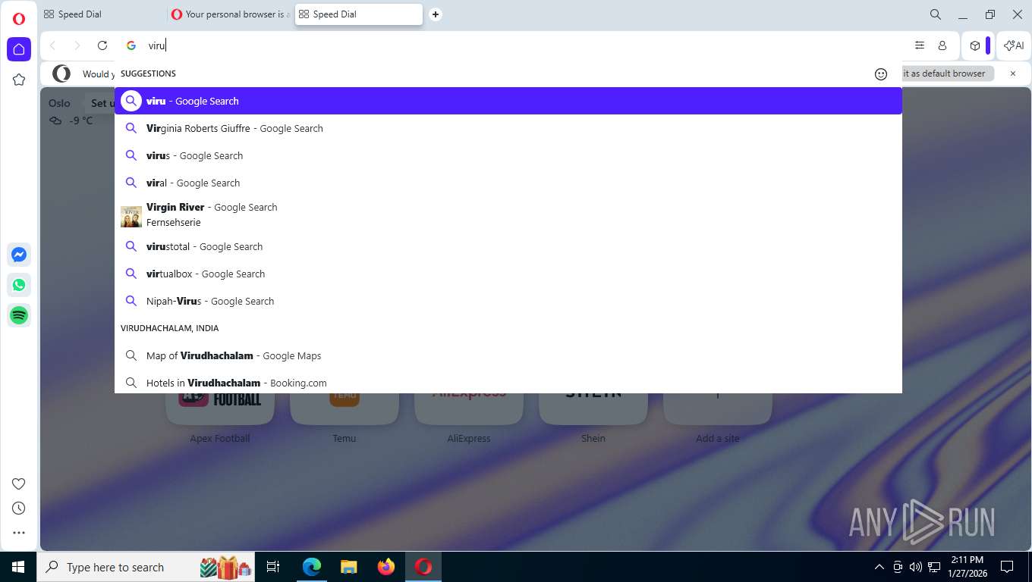1032x582 pixels.
Task: Open the Aria AI button
Action: pos(1014,45)
